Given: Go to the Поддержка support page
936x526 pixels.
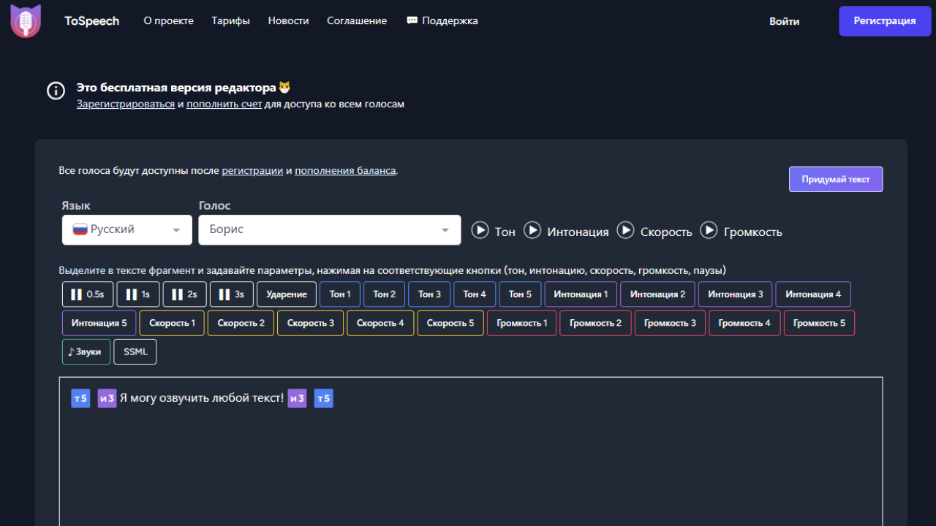Looking at the screenshot, I should click(x=442, y=21).
